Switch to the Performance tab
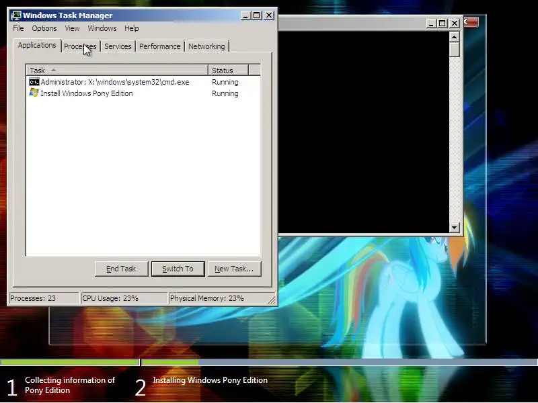The image size is (538, 403). 159,46
